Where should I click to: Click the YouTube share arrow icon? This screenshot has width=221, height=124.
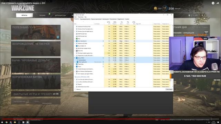tap(218, 3)
